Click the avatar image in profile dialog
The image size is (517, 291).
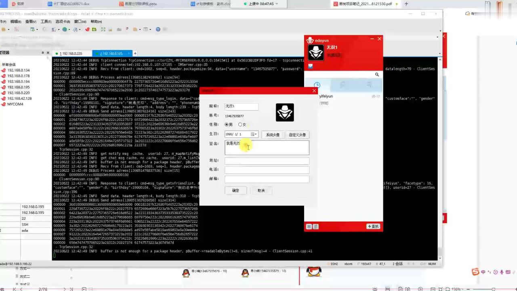click(x=285, y=112)
